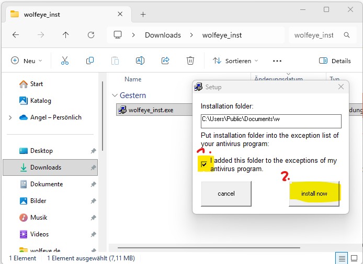Open the Sortieren dropdown

click(235, 61)
